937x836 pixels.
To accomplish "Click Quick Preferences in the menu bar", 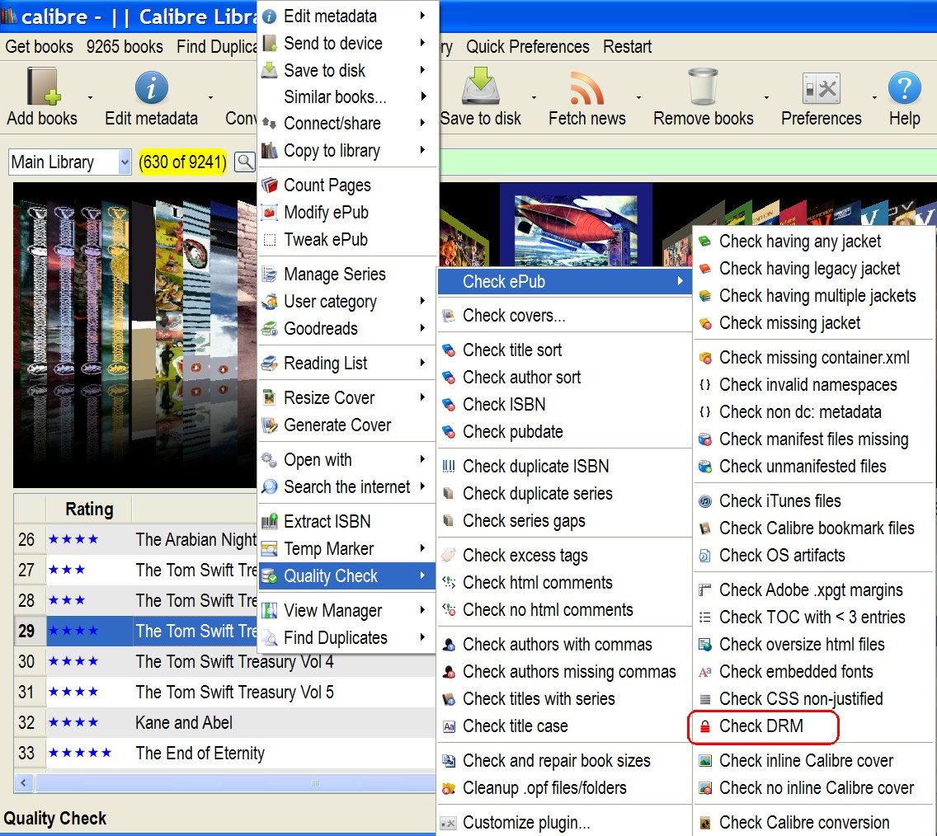I will coord(527,46).
